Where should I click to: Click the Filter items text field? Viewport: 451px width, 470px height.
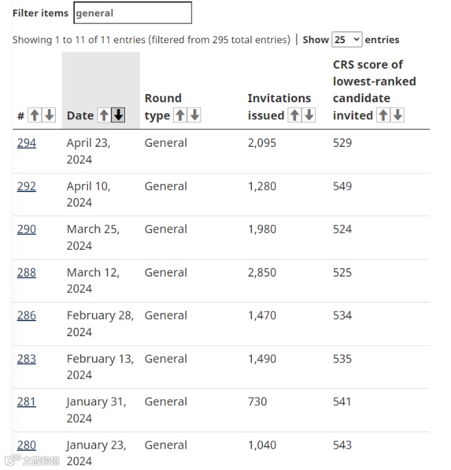click(x=132, y=13)
